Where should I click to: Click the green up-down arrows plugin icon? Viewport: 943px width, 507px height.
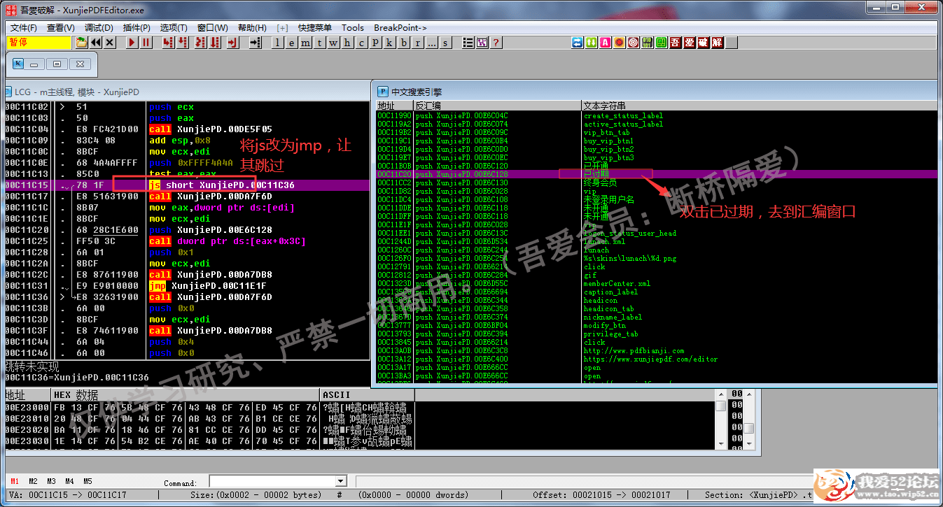[x=592, y=43]
